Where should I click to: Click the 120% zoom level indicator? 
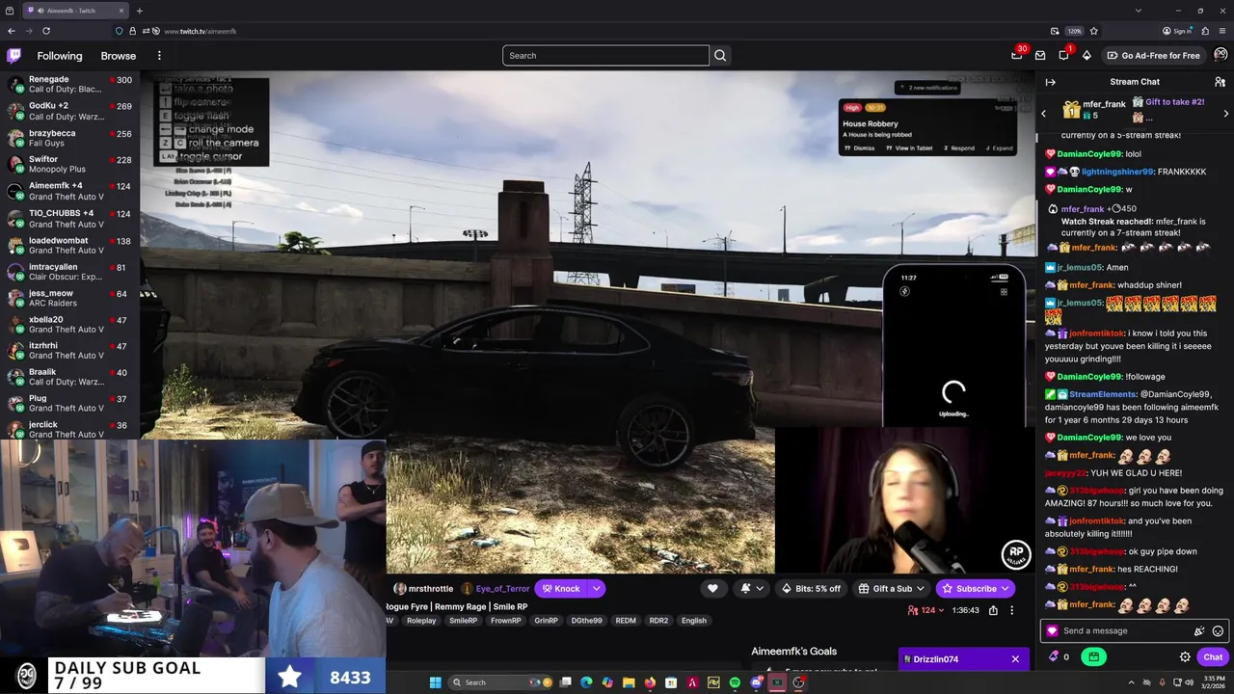coord(1075,31)
